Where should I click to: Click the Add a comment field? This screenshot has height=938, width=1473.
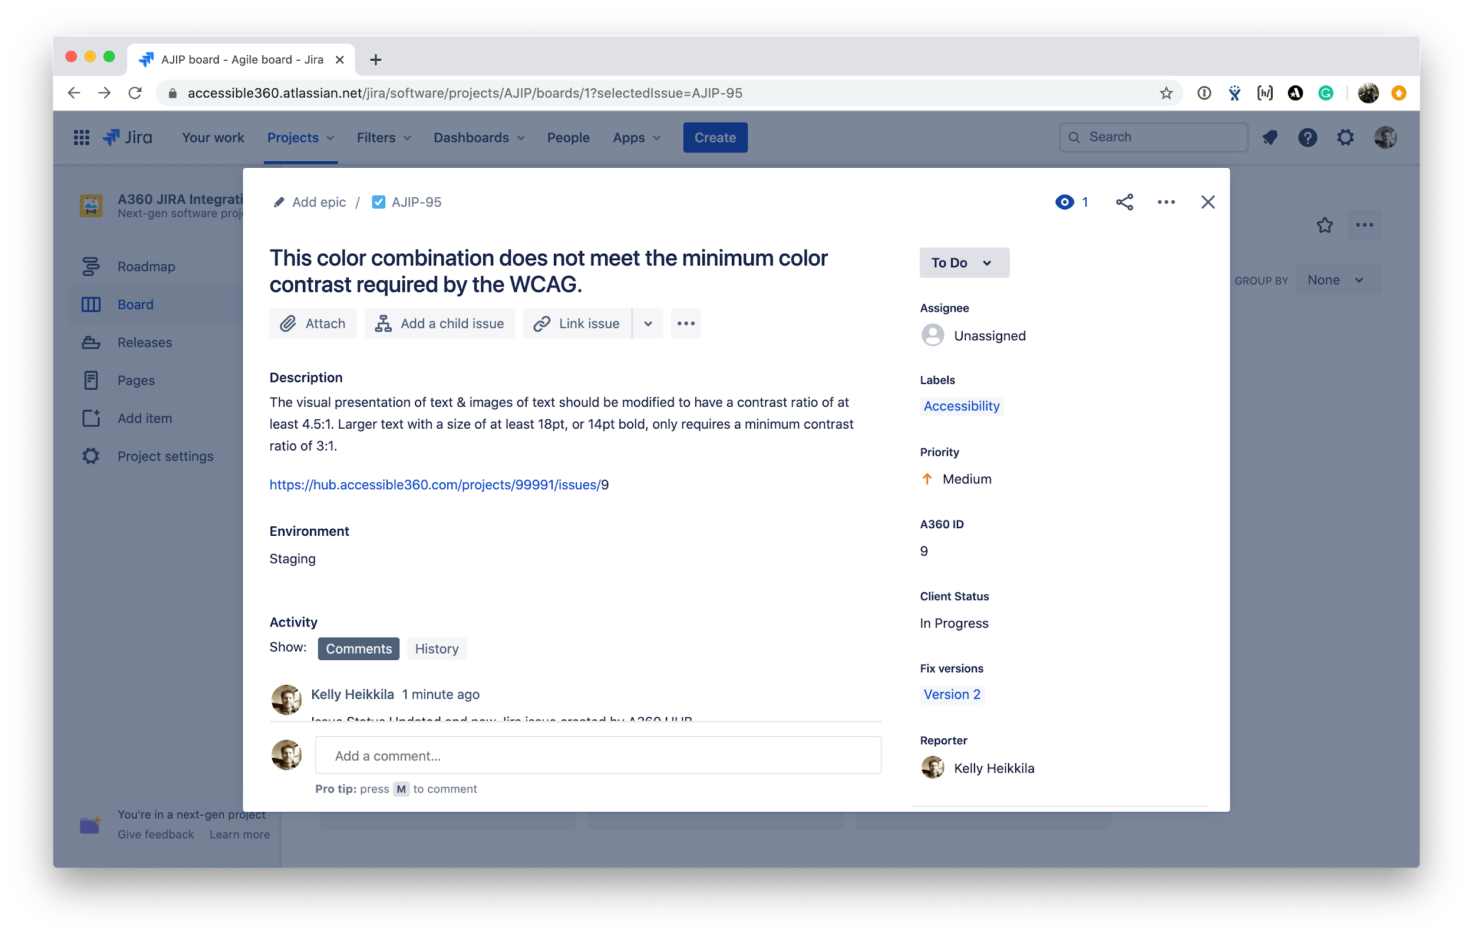[597, 756]
